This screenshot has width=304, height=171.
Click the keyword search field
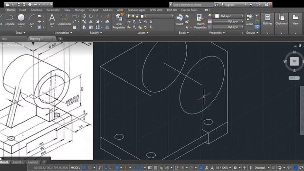(x=193, y=4)
